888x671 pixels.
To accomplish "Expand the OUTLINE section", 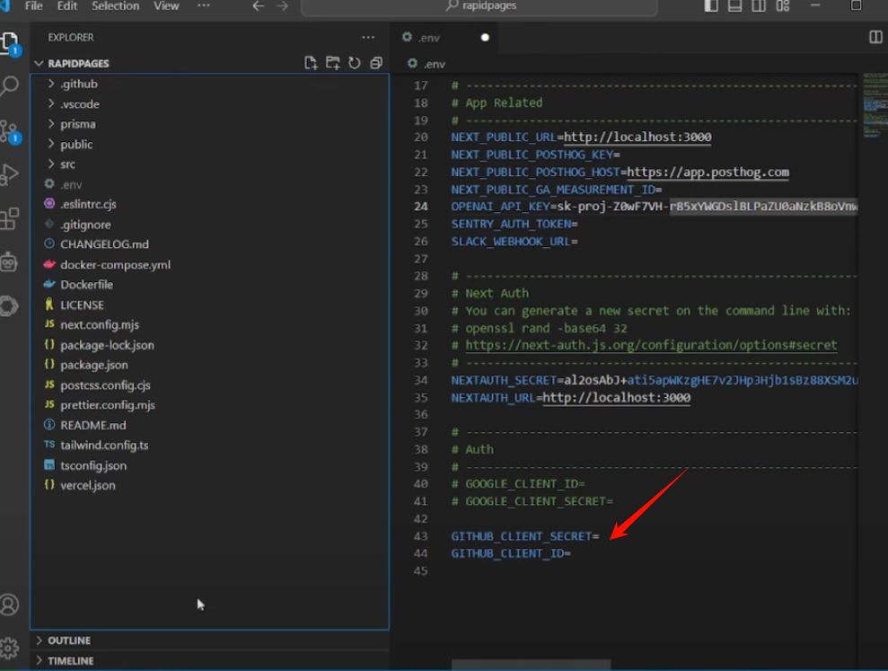I will (x=68, y=640).
